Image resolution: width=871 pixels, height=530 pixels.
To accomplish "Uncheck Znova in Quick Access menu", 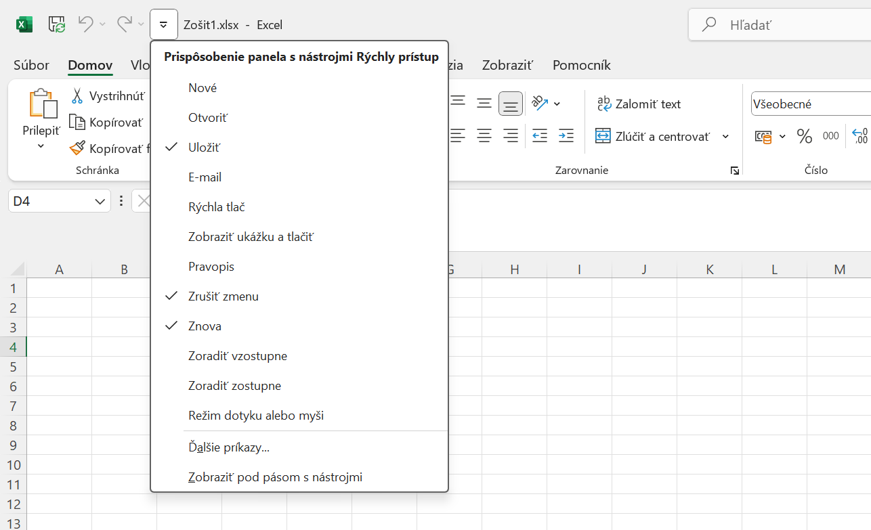I will 299,326.
